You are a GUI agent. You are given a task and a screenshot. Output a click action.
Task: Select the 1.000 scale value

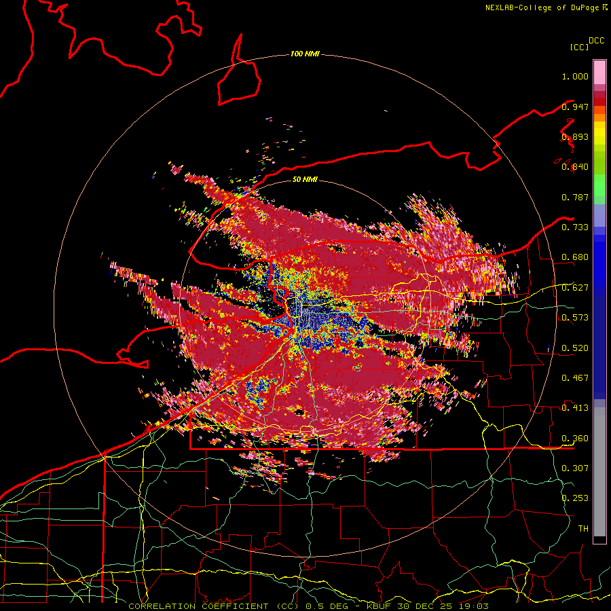click(x=575, y=76)
